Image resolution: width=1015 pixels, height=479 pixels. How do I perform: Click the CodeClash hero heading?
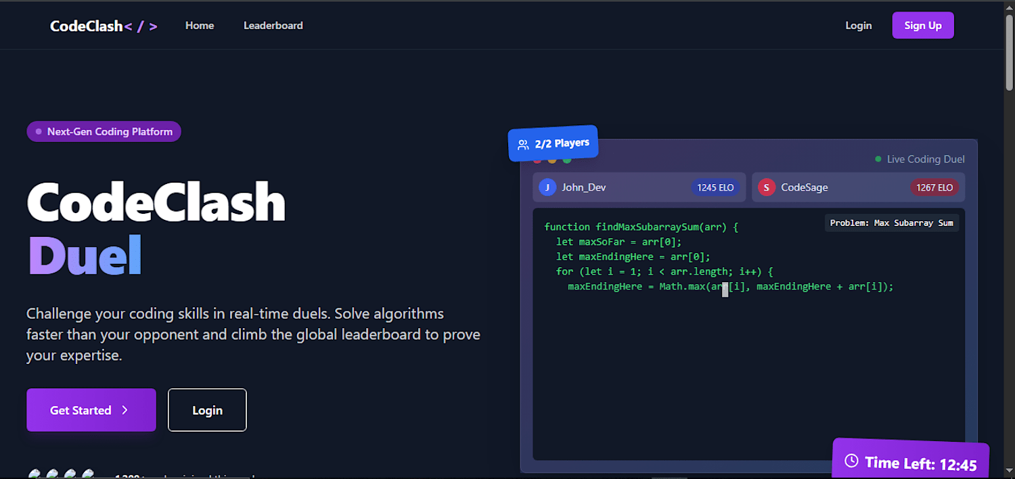(x=156, y=202)
